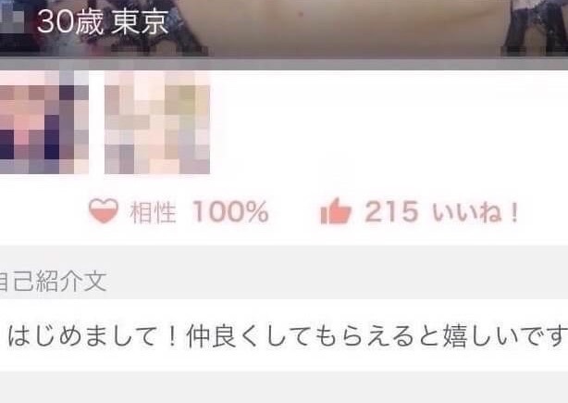Select the 30歳 age text
The image size is (568, 403).
70,22
